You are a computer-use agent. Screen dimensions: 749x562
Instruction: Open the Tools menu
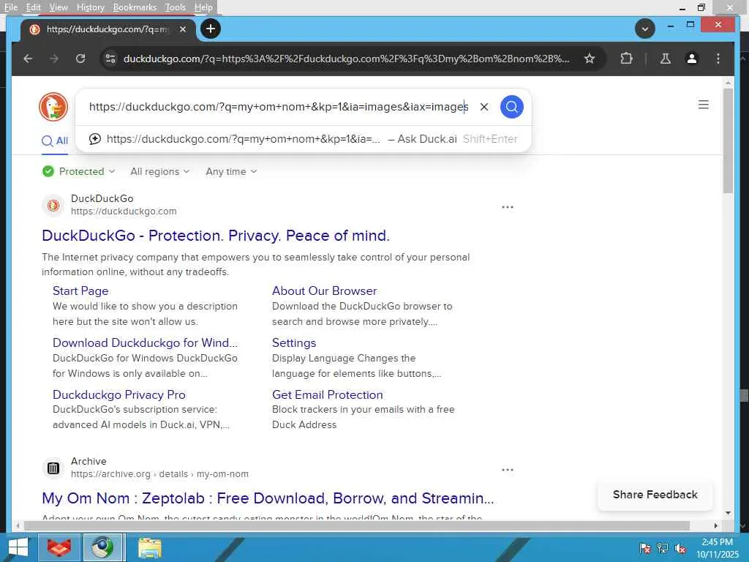(175, 7)
